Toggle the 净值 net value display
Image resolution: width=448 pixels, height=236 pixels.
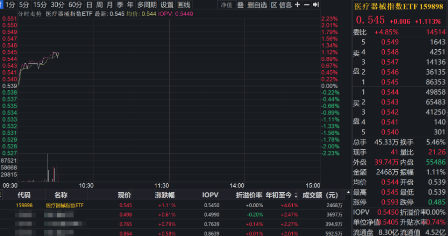226,5
